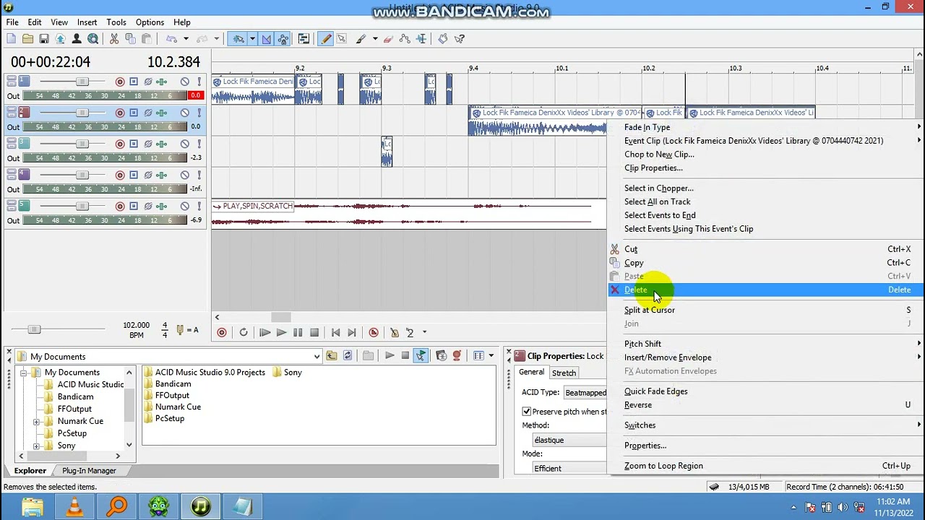Mute track 2
925x520 pixels.
[185, 113]
